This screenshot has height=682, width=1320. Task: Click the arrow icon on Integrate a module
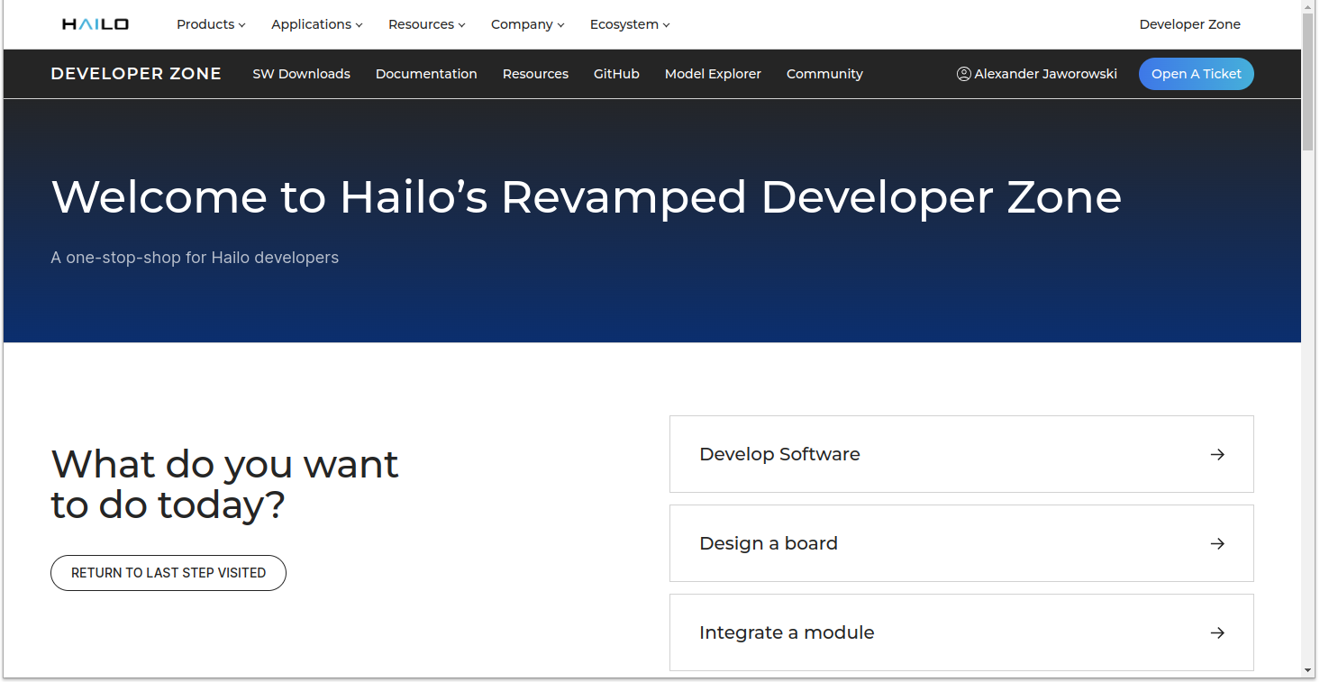click(x=1217, y=632)
